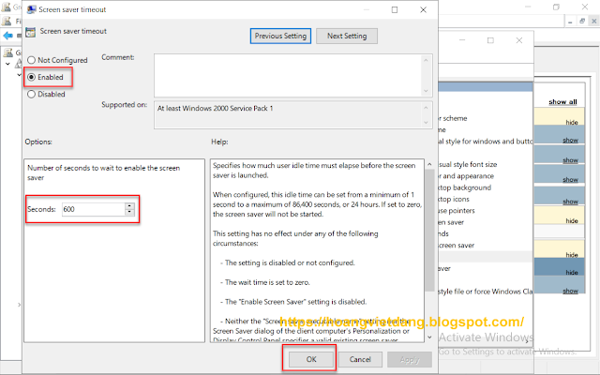The width and height of the screenshot is (600, 375).
Task: Click the Screen saver timeout title bar icon
Action: (x=31, y=9)
